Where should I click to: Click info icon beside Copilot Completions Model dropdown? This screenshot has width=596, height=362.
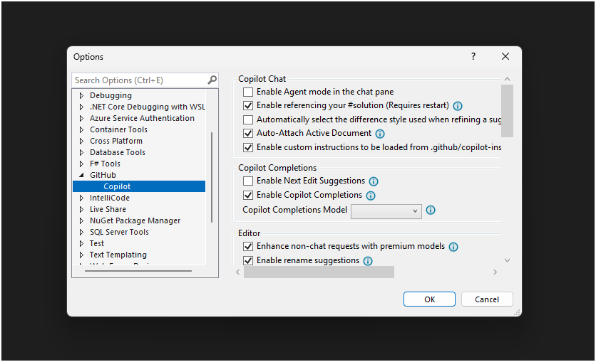(431, 211)
